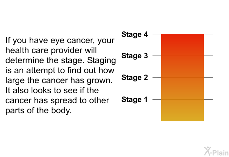Select the Stage 3 label
229x157 pixels.
pos(134,56)
